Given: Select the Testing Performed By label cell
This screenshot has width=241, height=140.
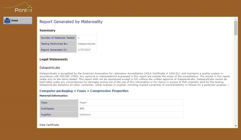Looking at the screenshot, I should (58, 44).
